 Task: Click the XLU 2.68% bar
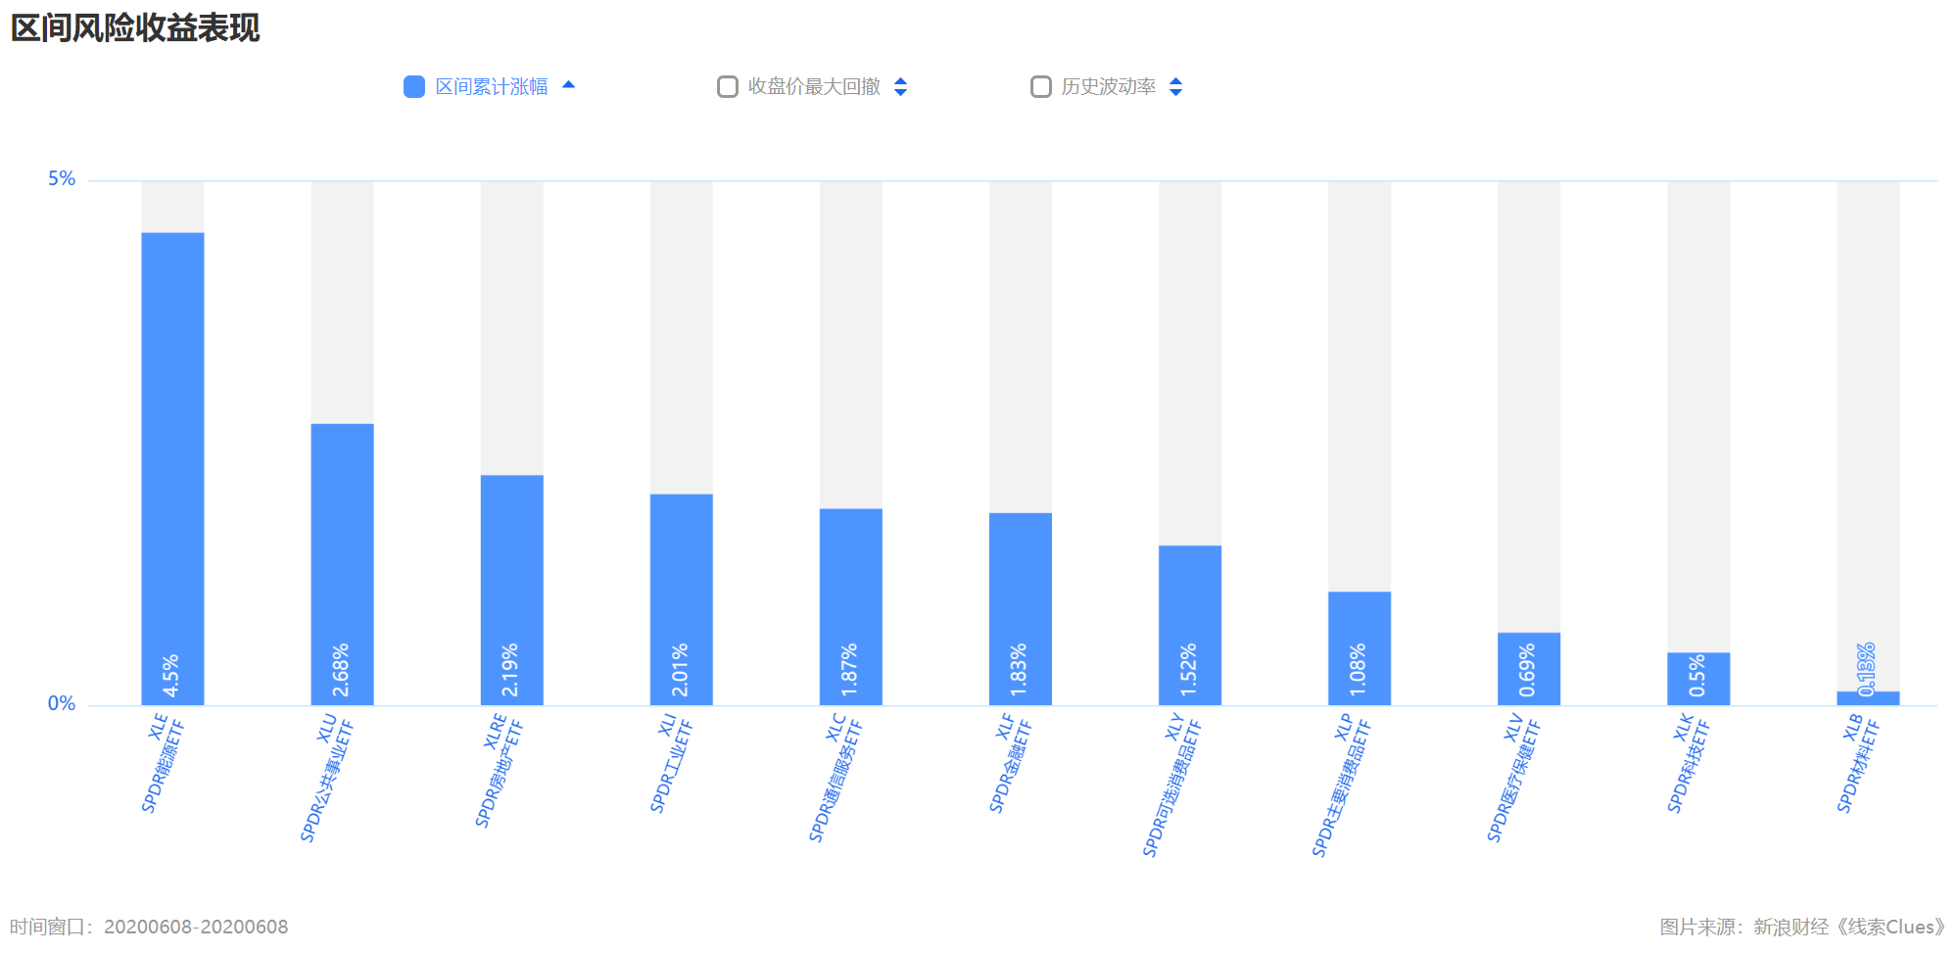pyautogui.click(x=342, y=563)
